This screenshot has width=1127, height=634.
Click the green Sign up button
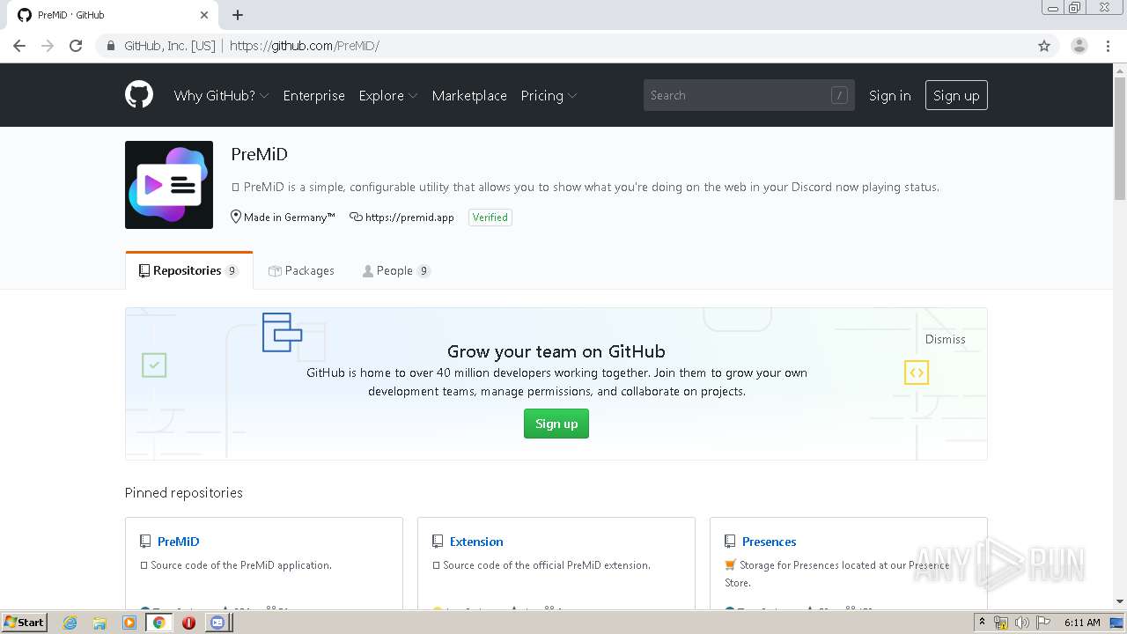point(556,424)
